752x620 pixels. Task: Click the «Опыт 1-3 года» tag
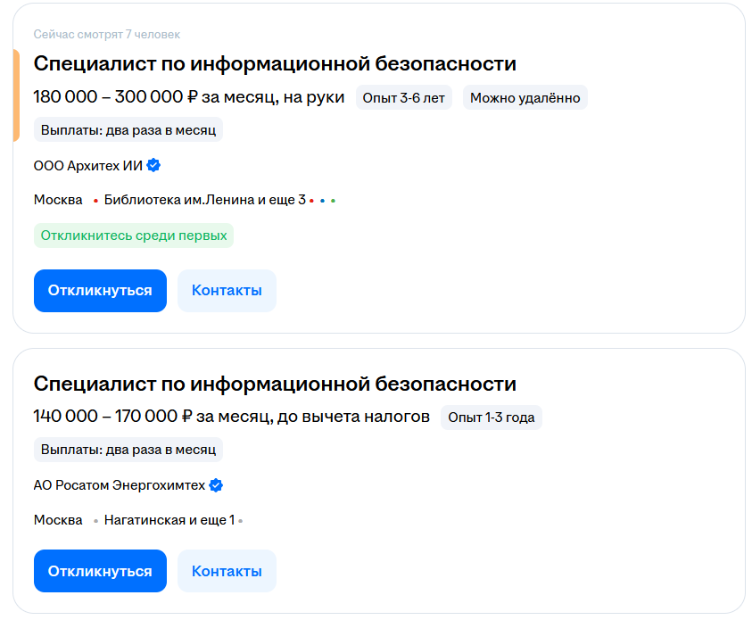pos(492,417)
